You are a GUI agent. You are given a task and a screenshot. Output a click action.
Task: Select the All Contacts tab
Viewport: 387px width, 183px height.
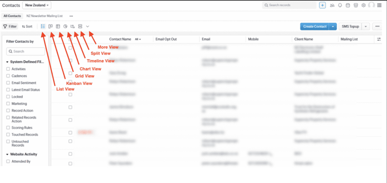pyautogui.click(x=12, y=16)
